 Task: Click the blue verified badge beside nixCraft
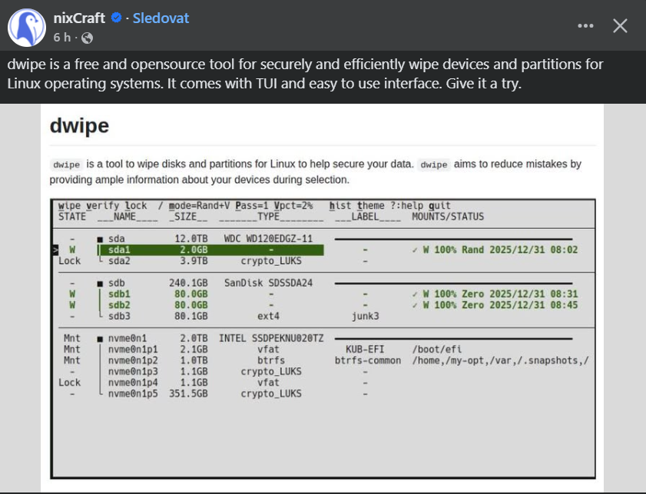click(118, 18)
